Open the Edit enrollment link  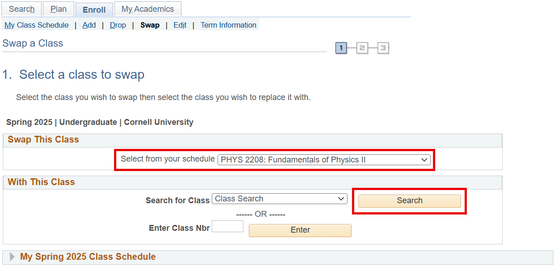point(180,25)
